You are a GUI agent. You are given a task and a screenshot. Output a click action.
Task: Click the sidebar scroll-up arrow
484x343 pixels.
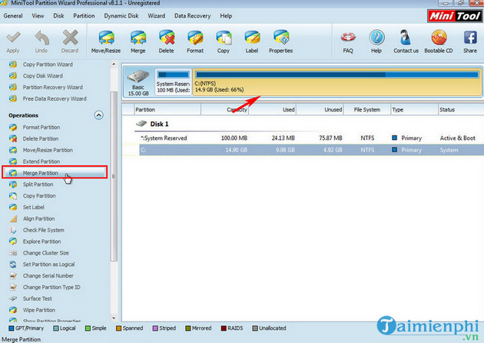[114, 65]
